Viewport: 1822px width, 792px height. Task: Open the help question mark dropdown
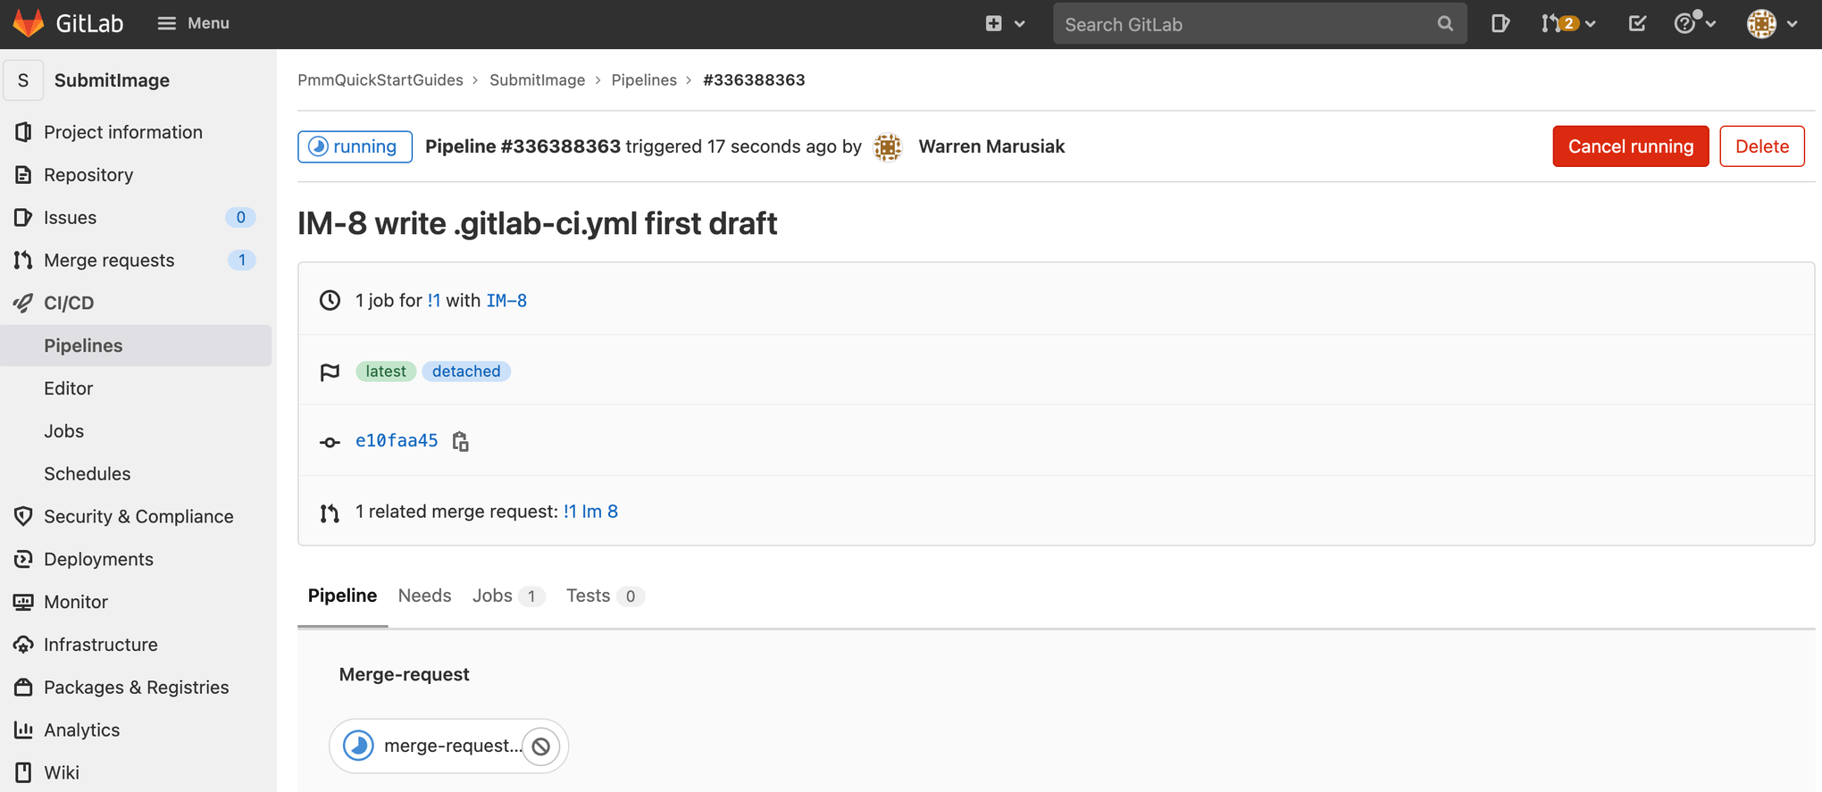coord(1693,24)
